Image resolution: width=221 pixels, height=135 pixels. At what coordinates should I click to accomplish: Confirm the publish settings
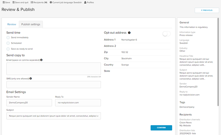click(161, 128)
